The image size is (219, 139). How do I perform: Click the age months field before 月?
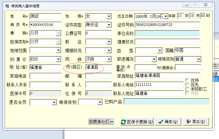point(192,16)
